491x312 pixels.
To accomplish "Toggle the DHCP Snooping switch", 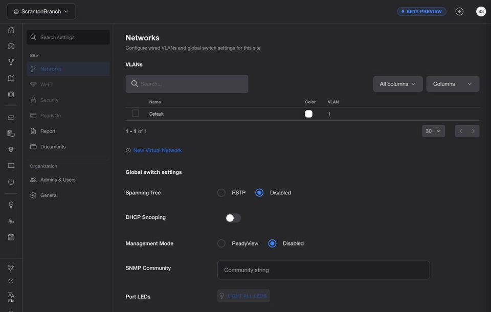I will (233, 218).
